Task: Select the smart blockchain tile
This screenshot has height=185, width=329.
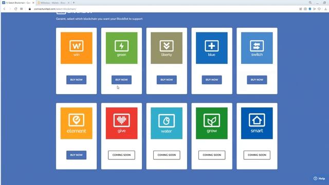Action: click(x=257, y=123)
